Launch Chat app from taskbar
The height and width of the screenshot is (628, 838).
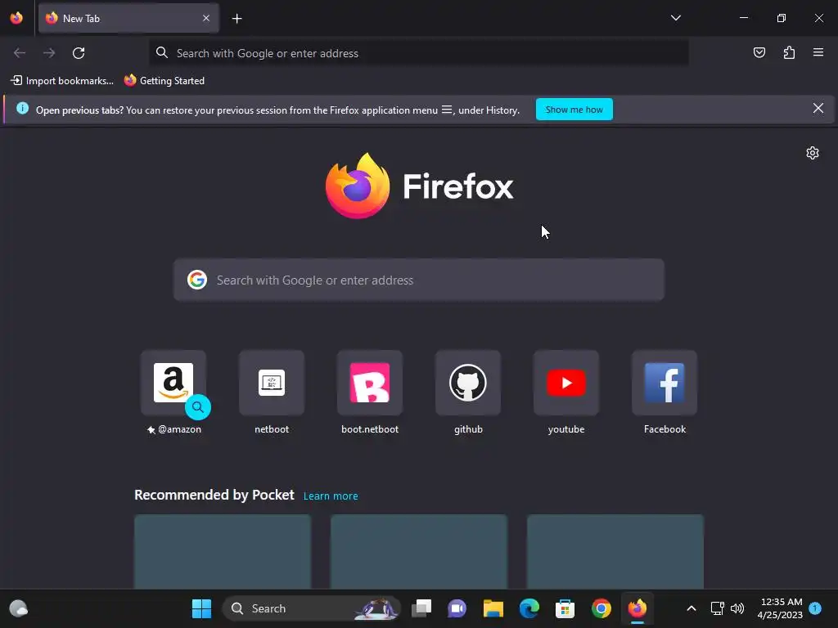click(x=457, y=608)
